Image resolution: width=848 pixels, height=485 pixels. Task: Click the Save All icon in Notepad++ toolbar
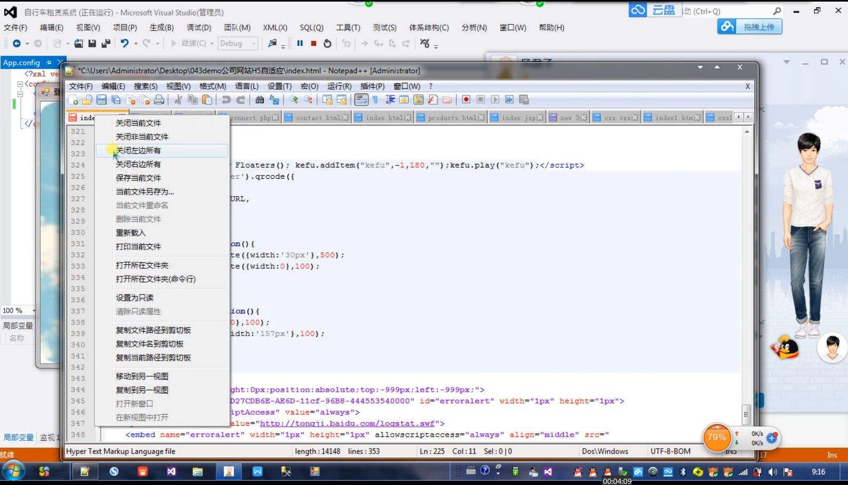(x=116, y=100)
